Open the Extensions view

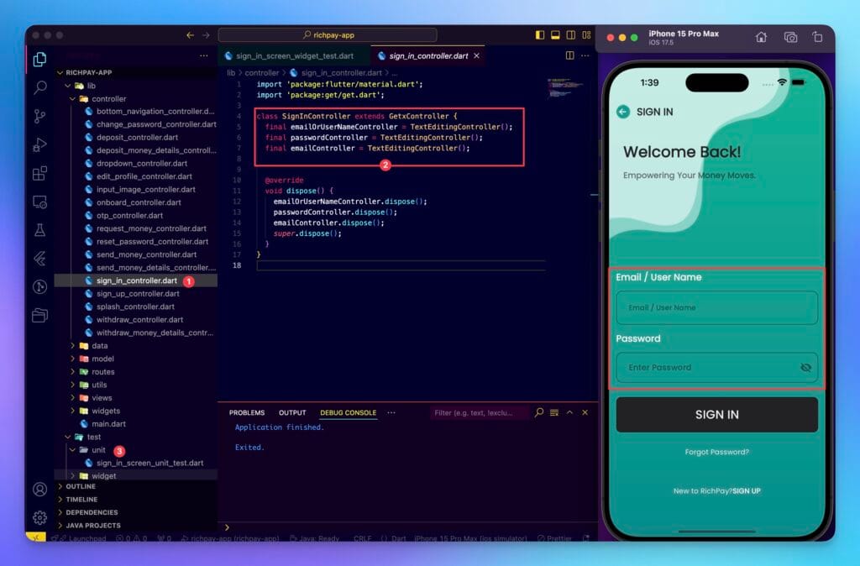[39, 173]
